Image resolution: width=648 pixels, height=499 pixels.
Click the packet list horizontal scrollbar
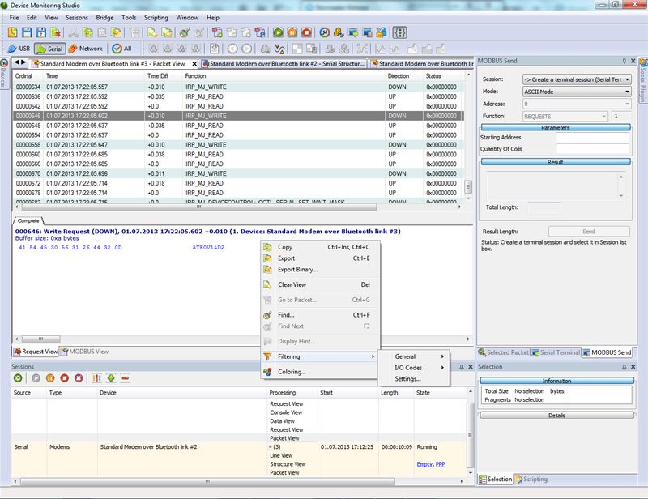coord(198,207)
